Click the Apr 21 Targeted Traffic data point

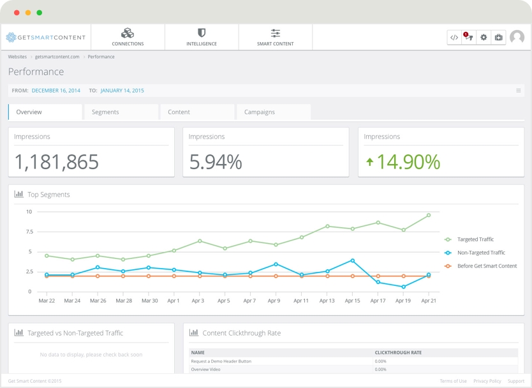click(429, 215)
